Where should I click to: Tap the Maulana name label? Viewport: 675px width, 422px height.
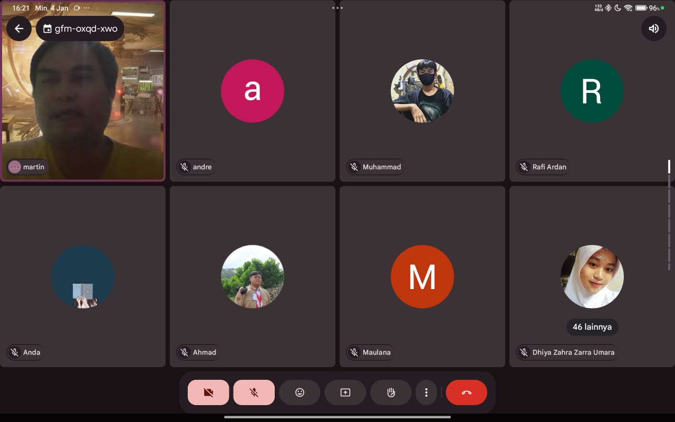pyautogui.click(x=377, y=352)
